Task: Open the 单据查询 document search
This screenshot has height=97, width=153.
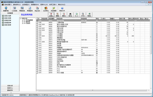Action: (x=30, y=9)
